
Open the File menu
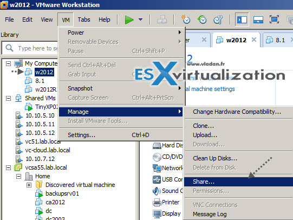9,20
